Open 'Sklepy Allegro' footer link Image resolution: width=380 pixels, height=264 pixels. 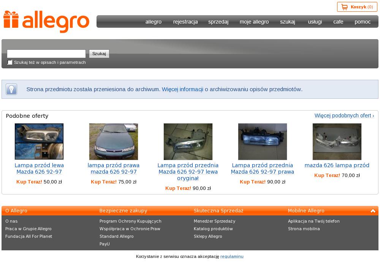point(208,236)
